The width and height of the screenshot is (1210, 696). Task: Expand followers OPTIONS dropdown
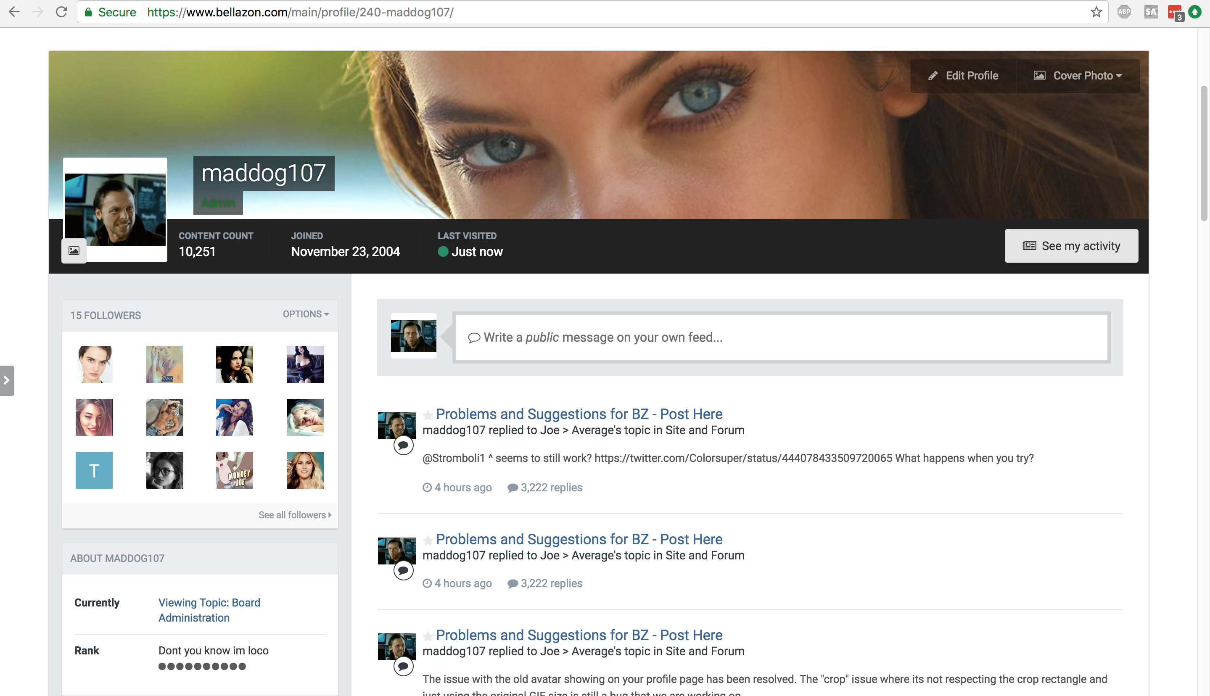tap(306, 314)
